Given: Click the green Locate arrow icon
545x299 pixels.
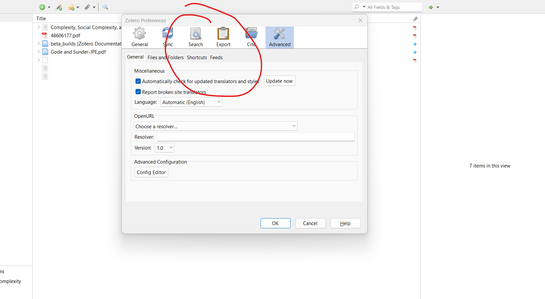Looking at the screenshot, I should point(431,7).
